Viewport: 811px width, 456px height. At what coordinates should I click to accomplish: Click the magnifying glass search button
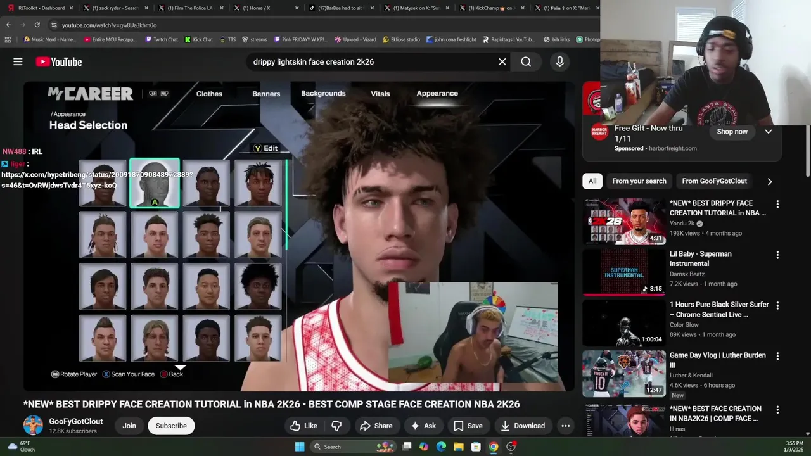coord(526,61)
